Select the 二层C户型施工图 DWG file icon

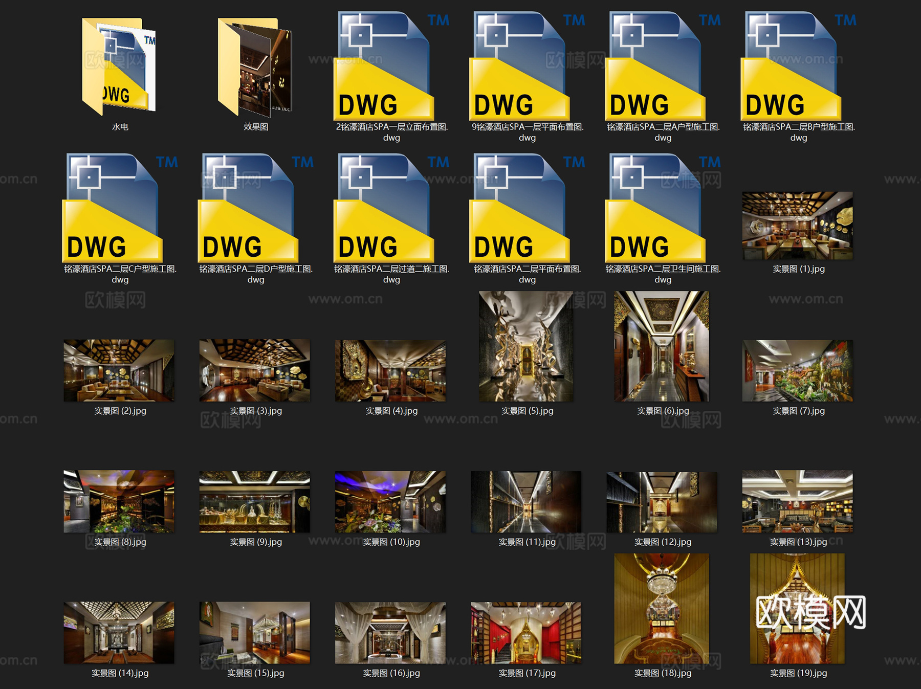coord(120,208)
